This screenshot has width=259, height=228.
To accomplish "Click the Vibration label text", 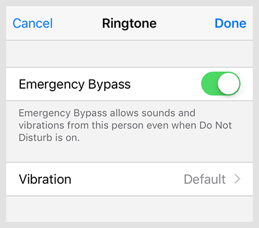I will [45, 179].
